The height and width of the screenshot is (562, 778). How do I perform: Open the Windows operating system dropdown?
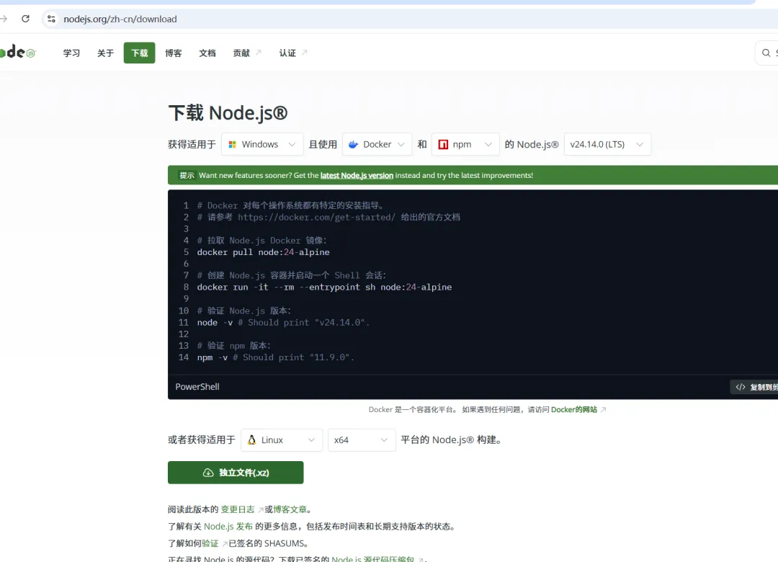(x=262, y=145)
